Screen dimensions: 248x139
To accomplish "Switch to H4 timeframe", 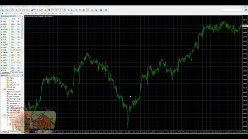I will click(x=60, y=14).
